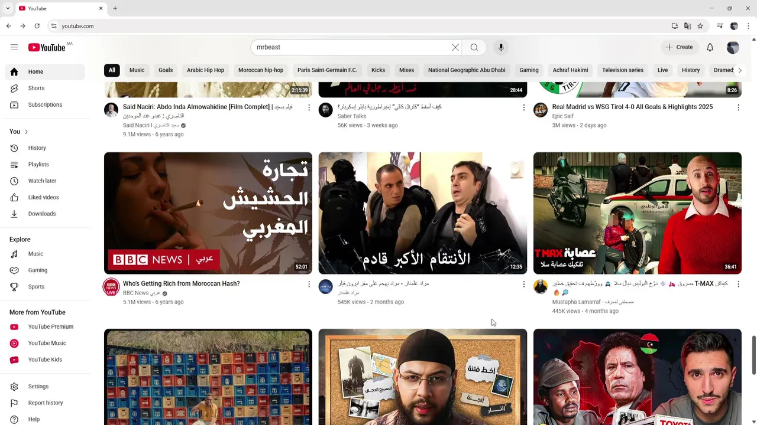Open options for T-MAX video
The image size is (757, 425).
[x=738, y=284]
